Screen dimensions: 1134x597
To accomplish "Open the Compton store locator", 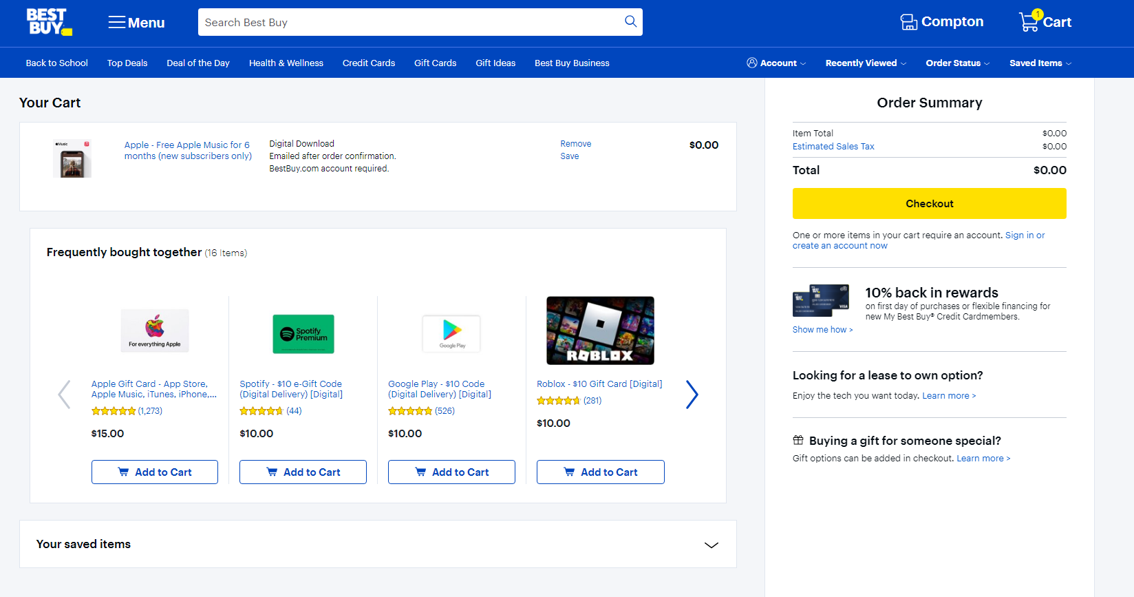I will click(942, 22).
